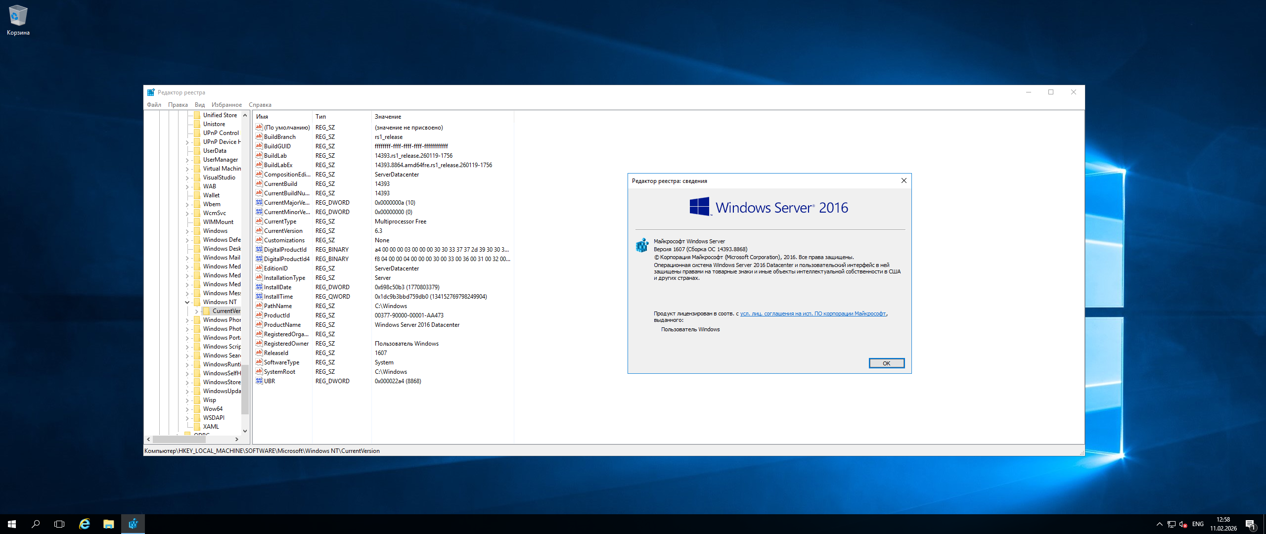Click the InstallTime QWORD value icon

pos(259,296)
